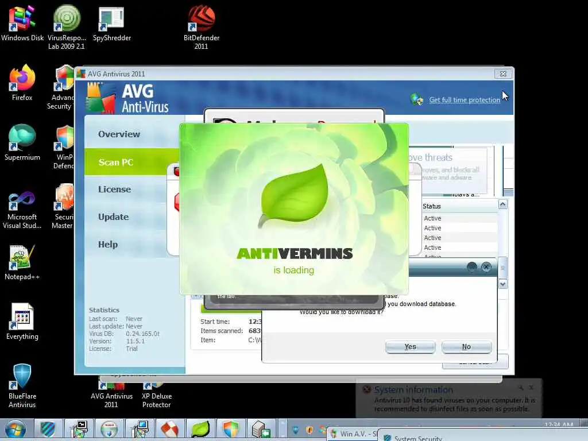Select the first Active status row
This screenshot has width=588, height=441.
432,218
